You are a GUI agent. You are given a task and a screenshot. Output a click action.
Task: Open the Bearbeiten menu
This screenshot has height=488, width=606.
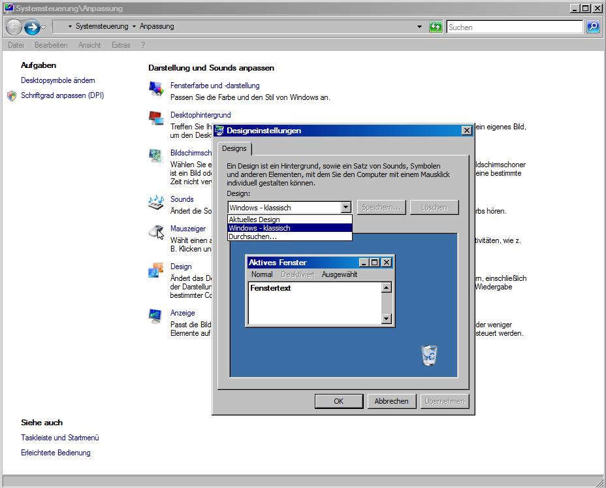coord(51,45)
